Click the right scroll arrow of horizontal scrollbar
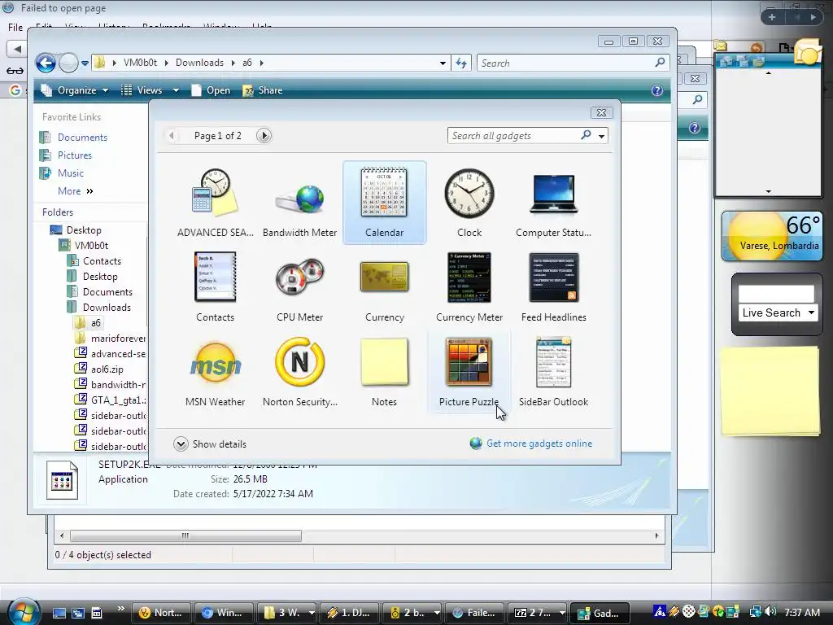 [x=656, y=535]
